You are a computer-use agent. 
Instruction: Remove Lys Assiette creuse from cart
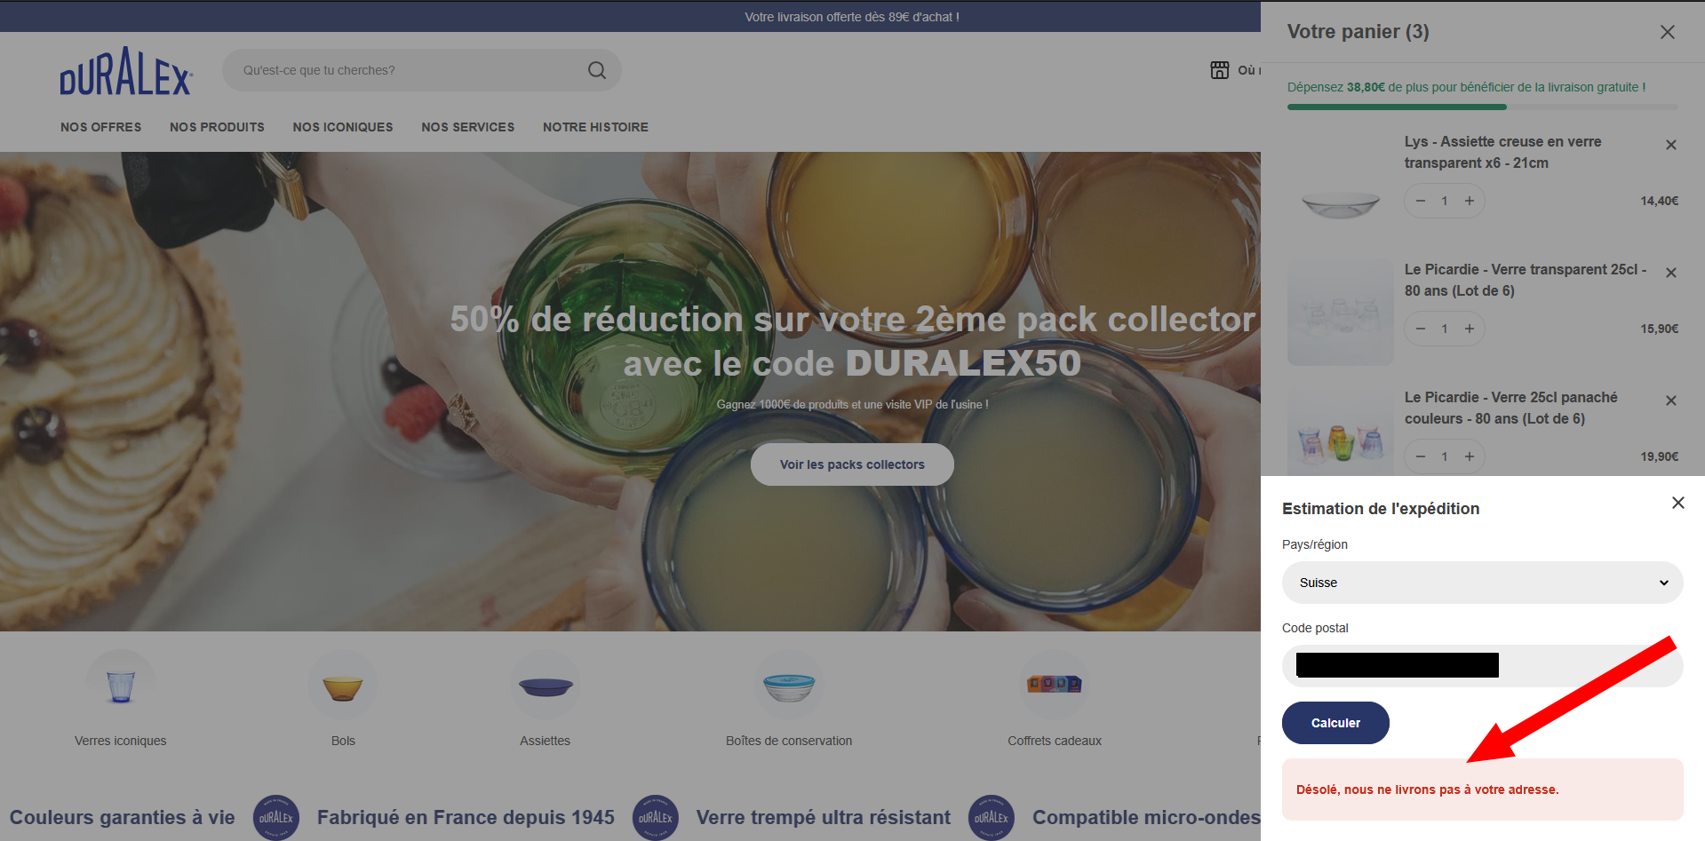[1671, 145]
